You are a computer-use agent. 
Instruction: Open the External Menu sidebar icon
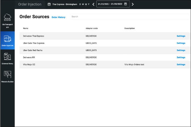(8, 58)
